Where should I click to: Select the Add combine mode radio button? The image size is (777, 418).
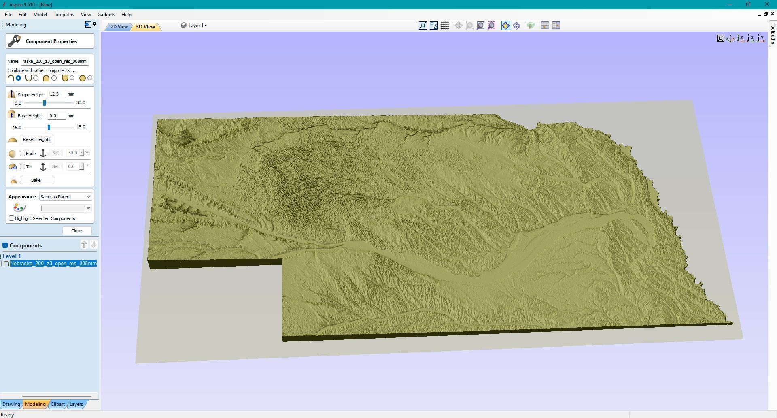(x=18, y=78)
